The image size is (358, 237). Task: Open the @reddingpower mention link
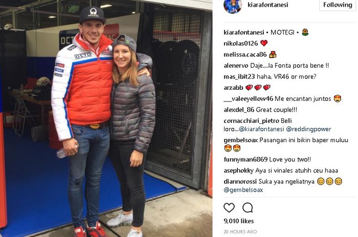[x=308, y=129]
